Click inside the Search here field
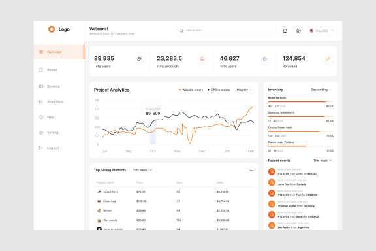 coord(227,31)
